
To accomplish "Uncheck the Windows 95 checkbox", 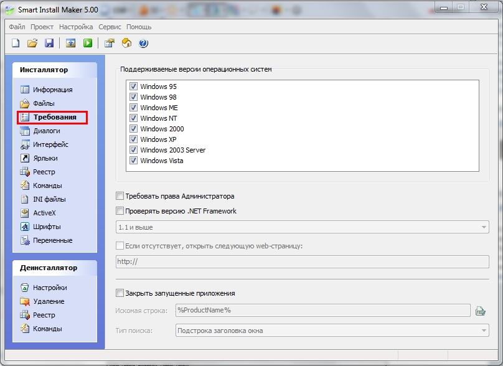I will click(x=133, y=87).
